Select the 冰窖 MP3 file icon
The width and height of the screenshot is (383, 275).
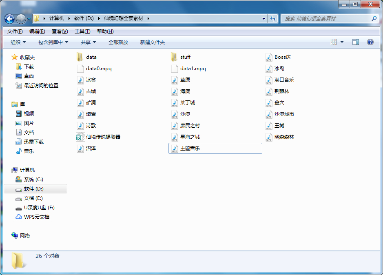click(x=80, y=80)
